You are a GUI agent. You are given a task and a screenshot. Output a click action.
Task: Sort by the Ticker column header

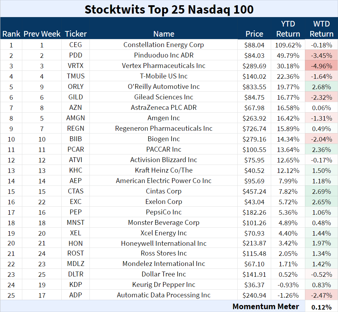[76, 34]
